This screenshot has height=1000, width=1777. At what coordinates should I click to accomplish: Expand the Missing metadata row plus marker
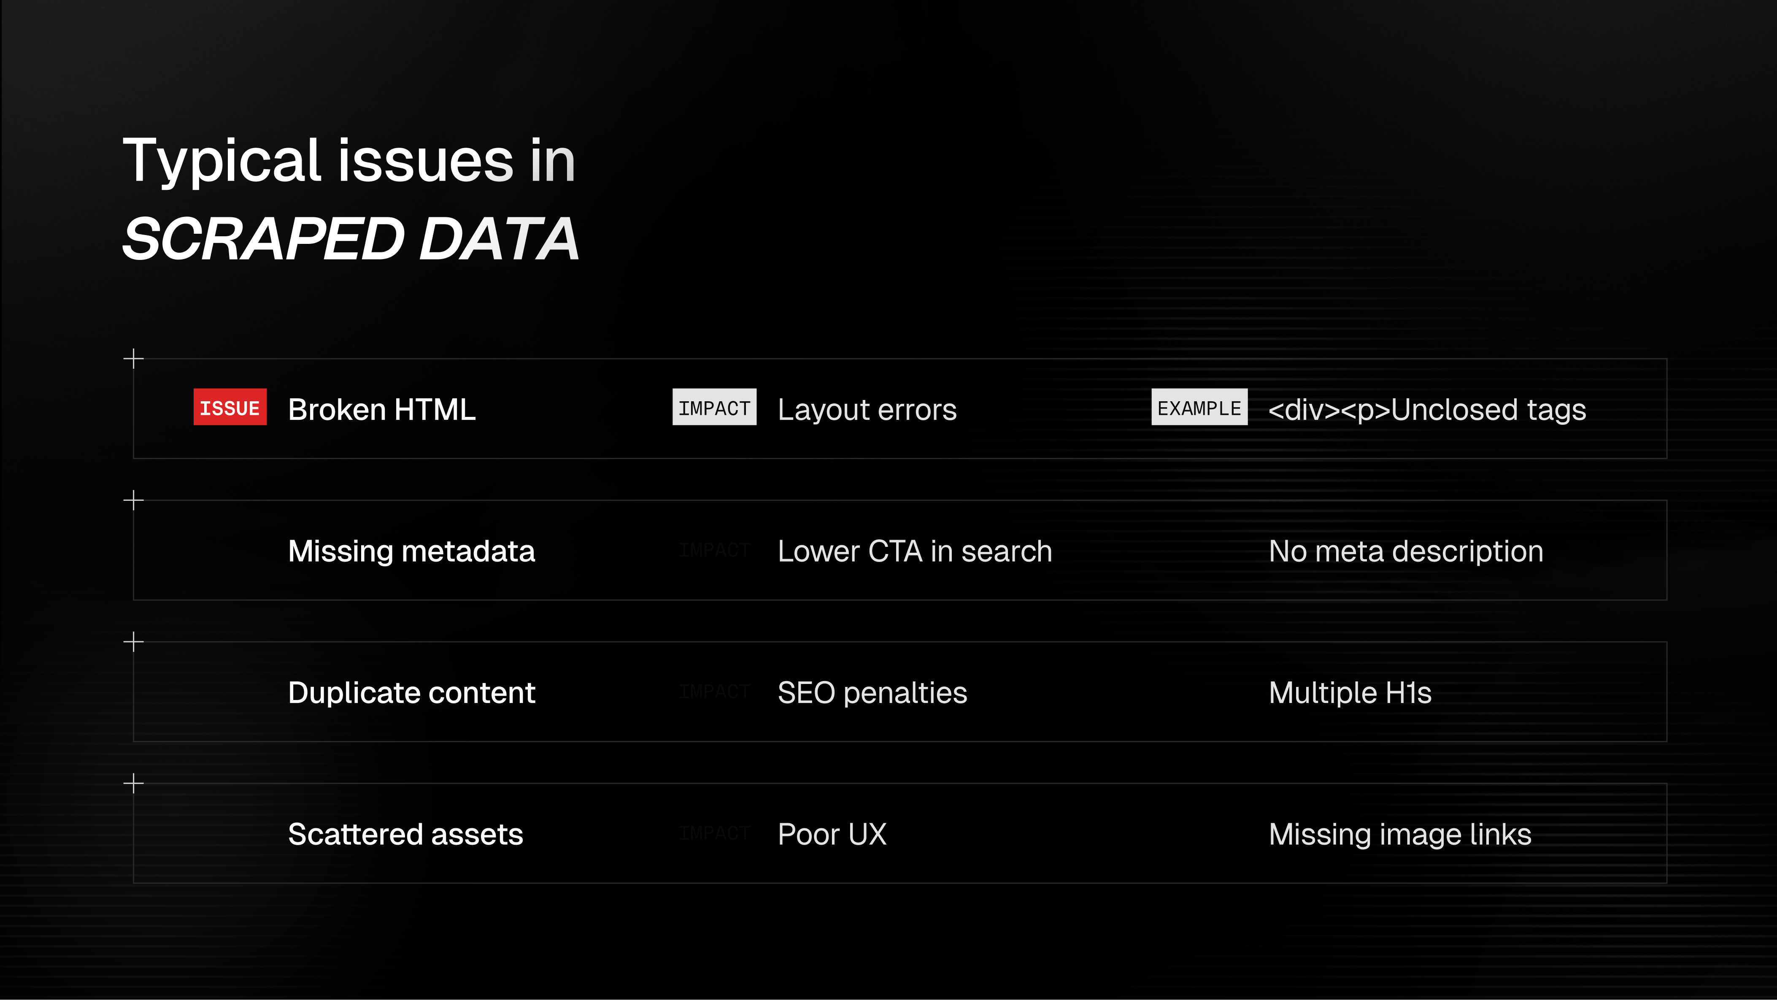(133, 500)
